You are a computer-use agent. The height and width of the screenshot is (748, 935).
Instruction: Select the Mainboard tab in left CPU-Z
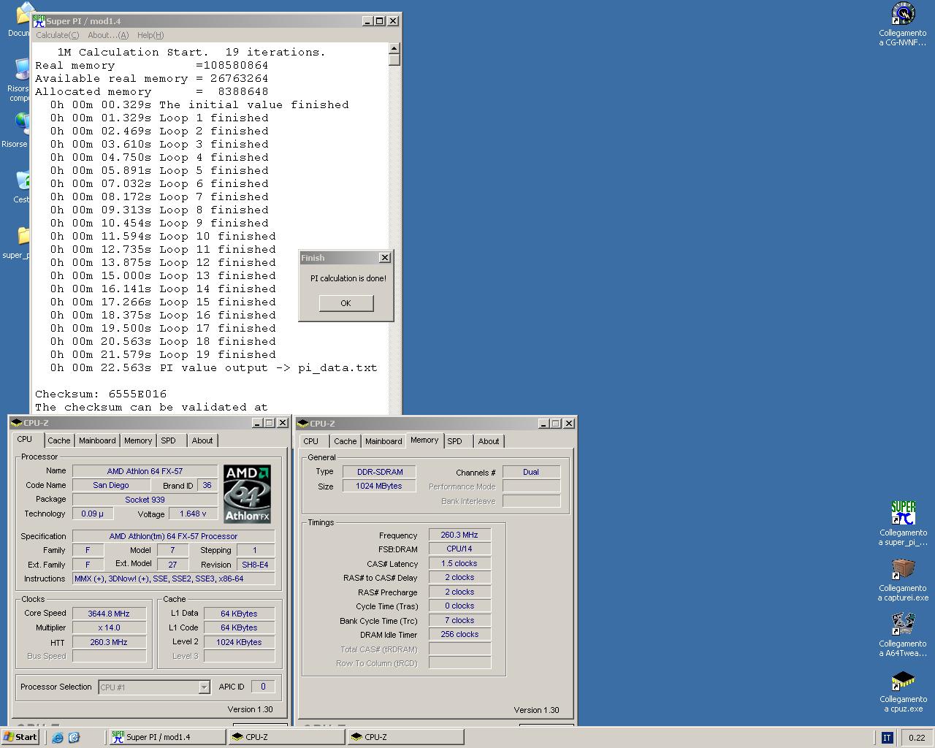(x=97, y=440)
